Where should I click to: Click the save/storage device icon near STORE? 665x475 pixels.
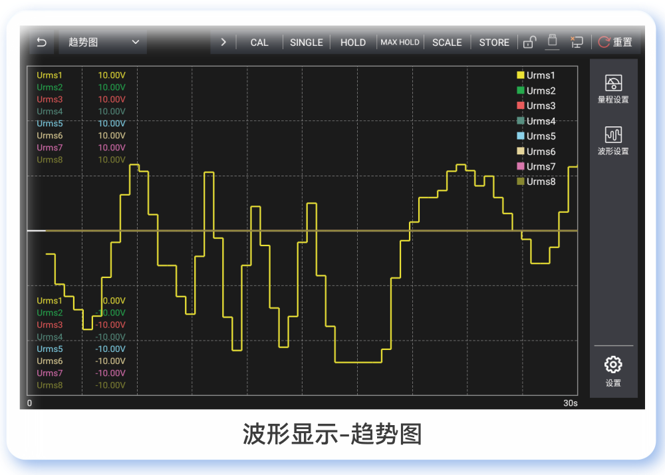[552, 41]
